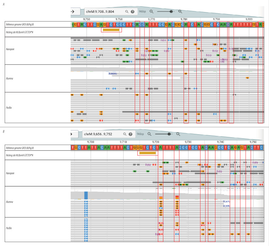Click the I(S28) insertion label in Illumina track
Screen dimensions: 269x246
[x=113, y=74]
